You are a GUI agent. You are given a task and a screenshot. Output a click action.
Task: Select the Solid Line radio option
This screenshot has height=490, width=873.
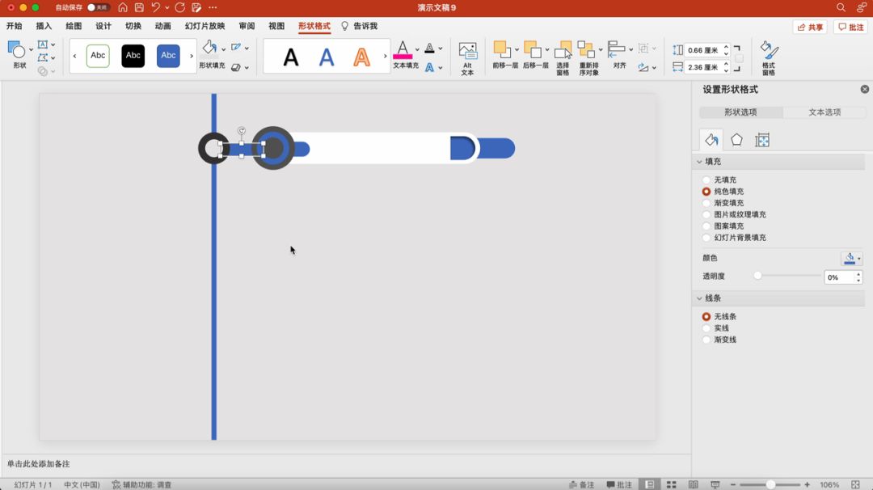click(706, 328)
